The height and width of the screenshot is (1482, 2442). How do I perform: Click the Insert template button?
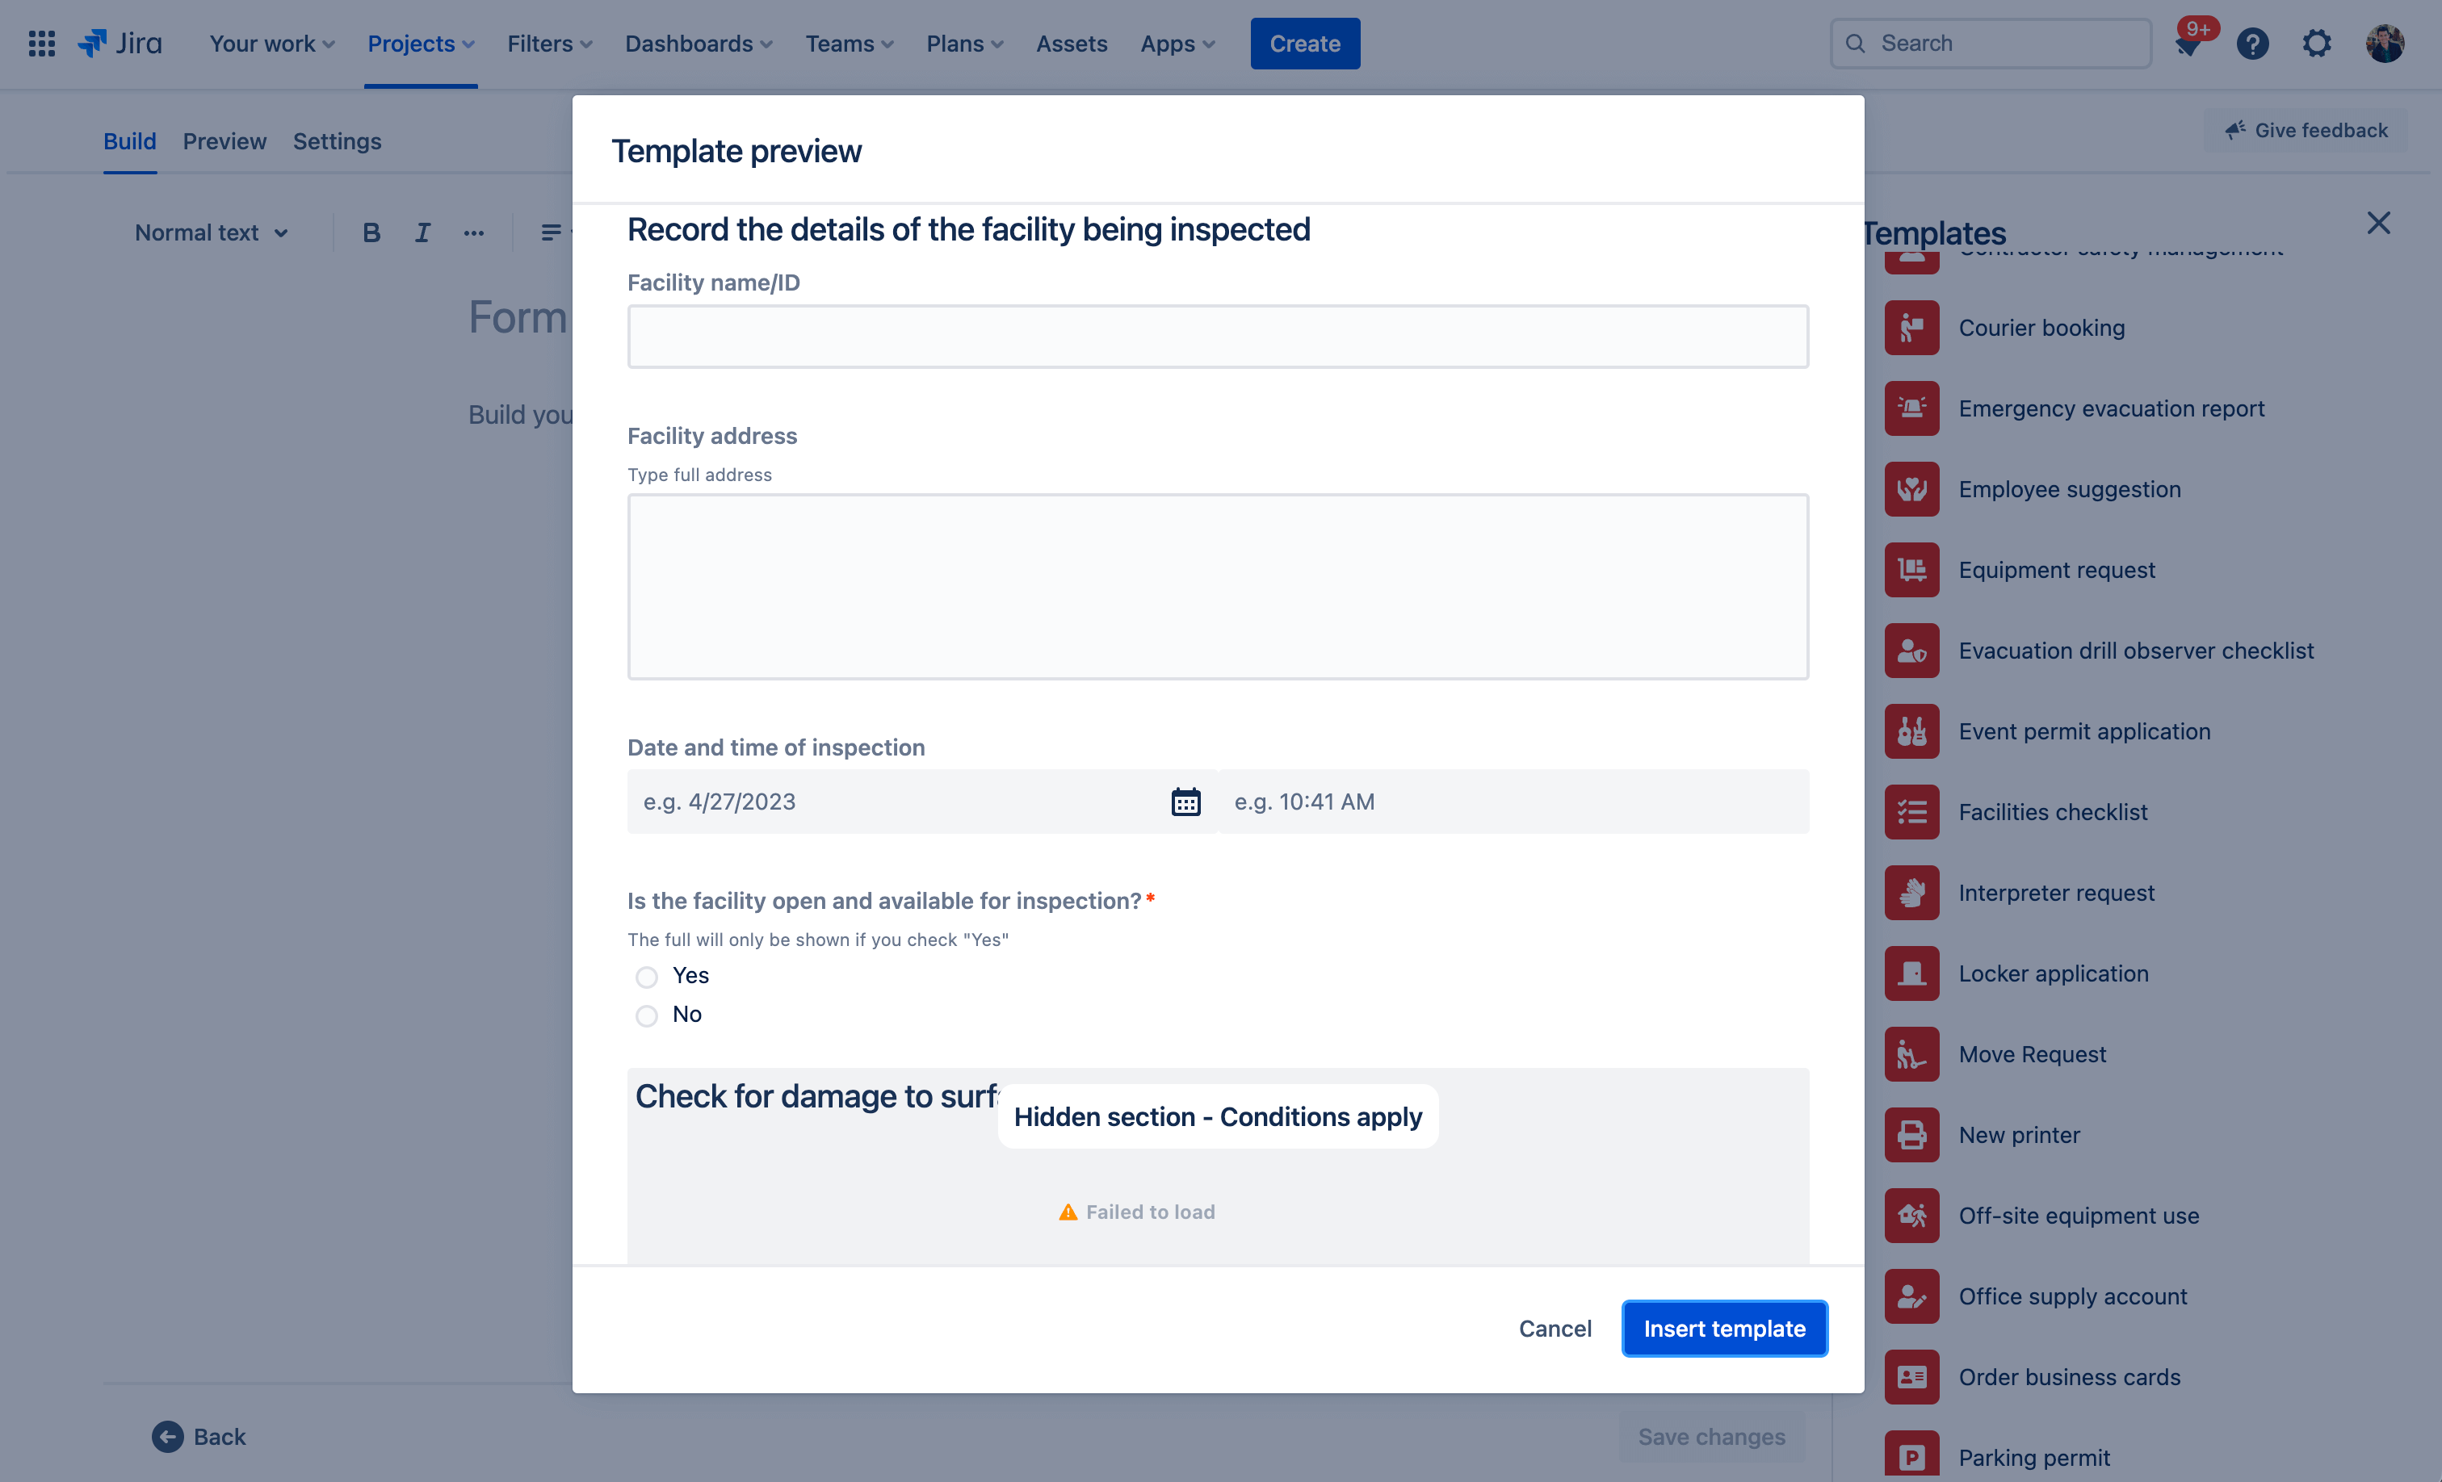(x=1723, y=1329)
